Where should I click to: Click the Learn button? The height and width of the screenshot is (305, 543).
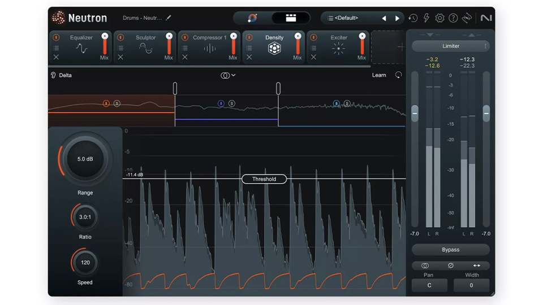379,75
